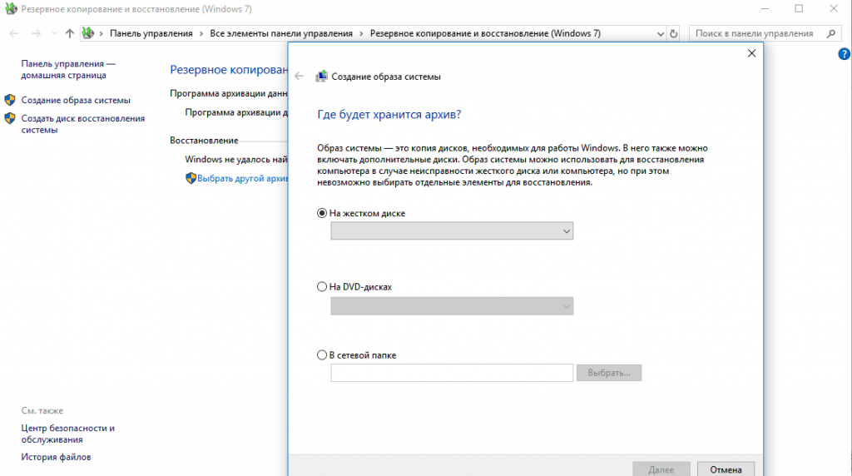
Task: Close the system image wizard dialog
Action: [751, 53]
